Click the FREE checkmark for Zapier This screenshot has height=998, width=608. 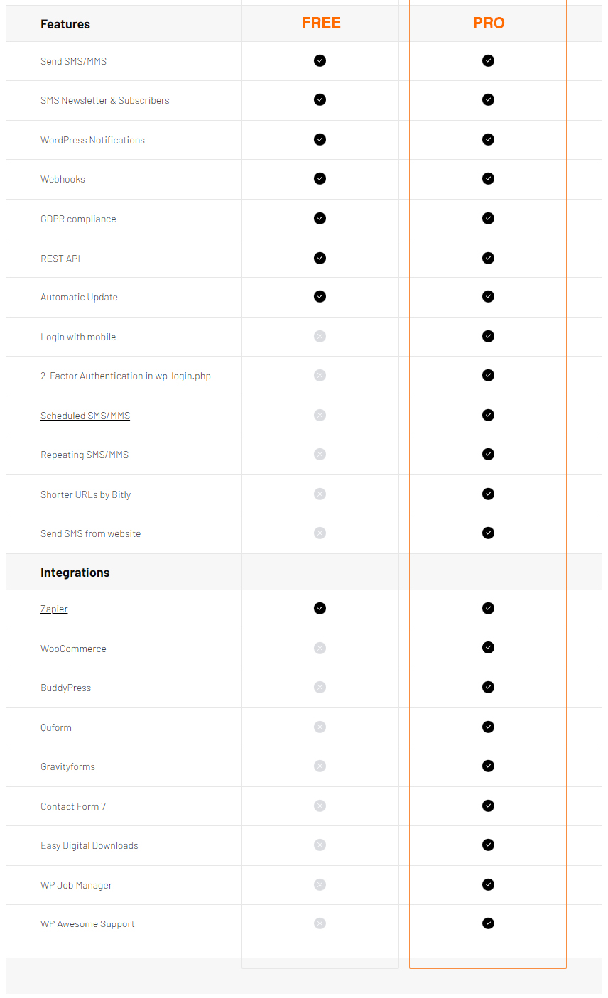coord(320,608)
